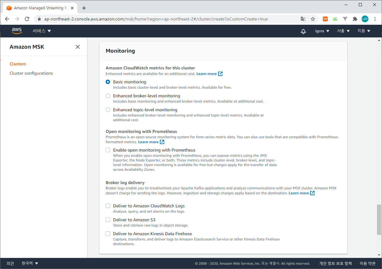Click the external link icon beside Prometheus Learn more
Screen dimensions: 382x269
pos(162,142)
